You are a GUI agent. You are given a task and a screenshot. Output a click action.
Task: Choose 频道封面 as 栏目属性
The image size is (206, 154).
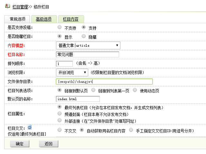tap(60, 114)
